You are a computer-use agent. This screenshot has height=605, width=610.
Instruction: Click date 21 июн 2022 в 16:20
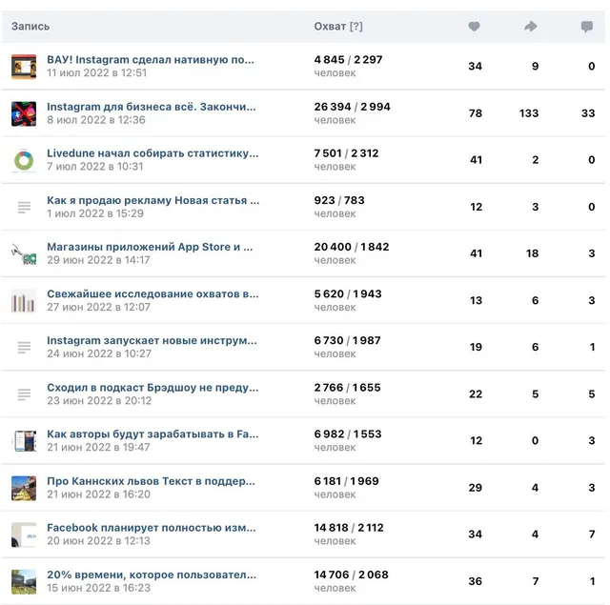98,494
